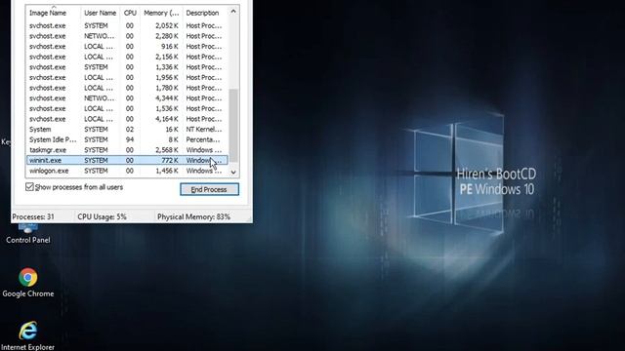This screenshot has height=351, width=625.
Task: Select svchost.exe using 1,536 K memory
Action: (x=127, y=108)
